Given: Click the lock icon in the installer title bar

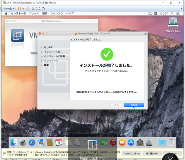Looking at the screenshot, I should pos(145,34).
